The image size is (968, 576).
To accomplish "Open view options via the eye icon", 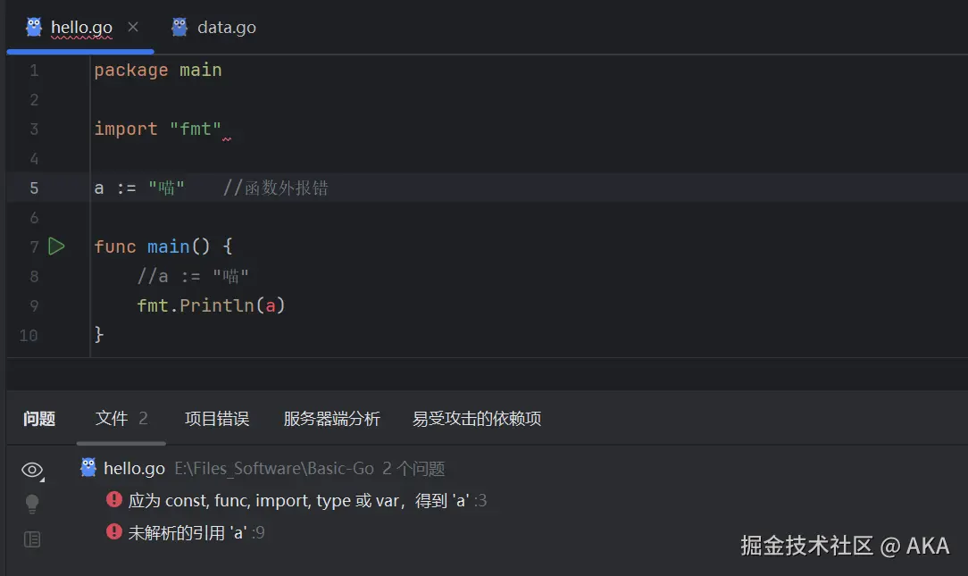I will click(32, 470).
